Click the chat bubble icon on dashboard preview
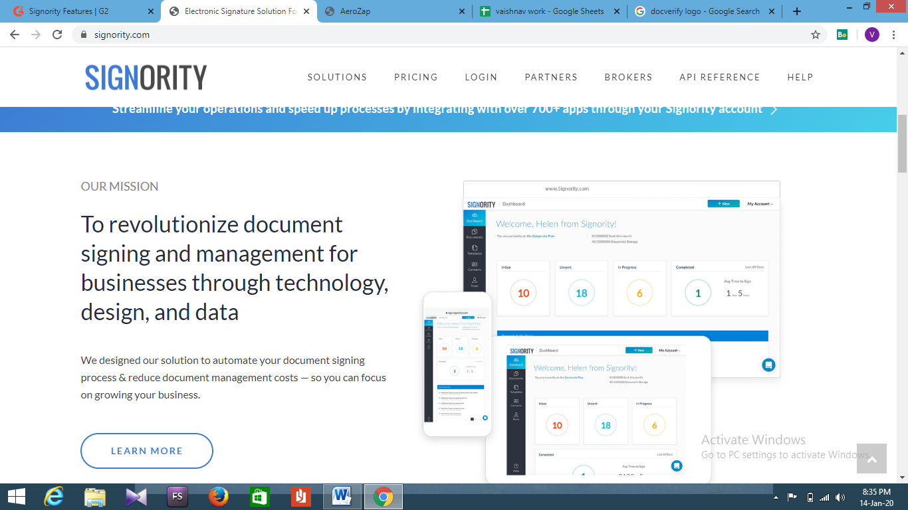 (768, 365)
